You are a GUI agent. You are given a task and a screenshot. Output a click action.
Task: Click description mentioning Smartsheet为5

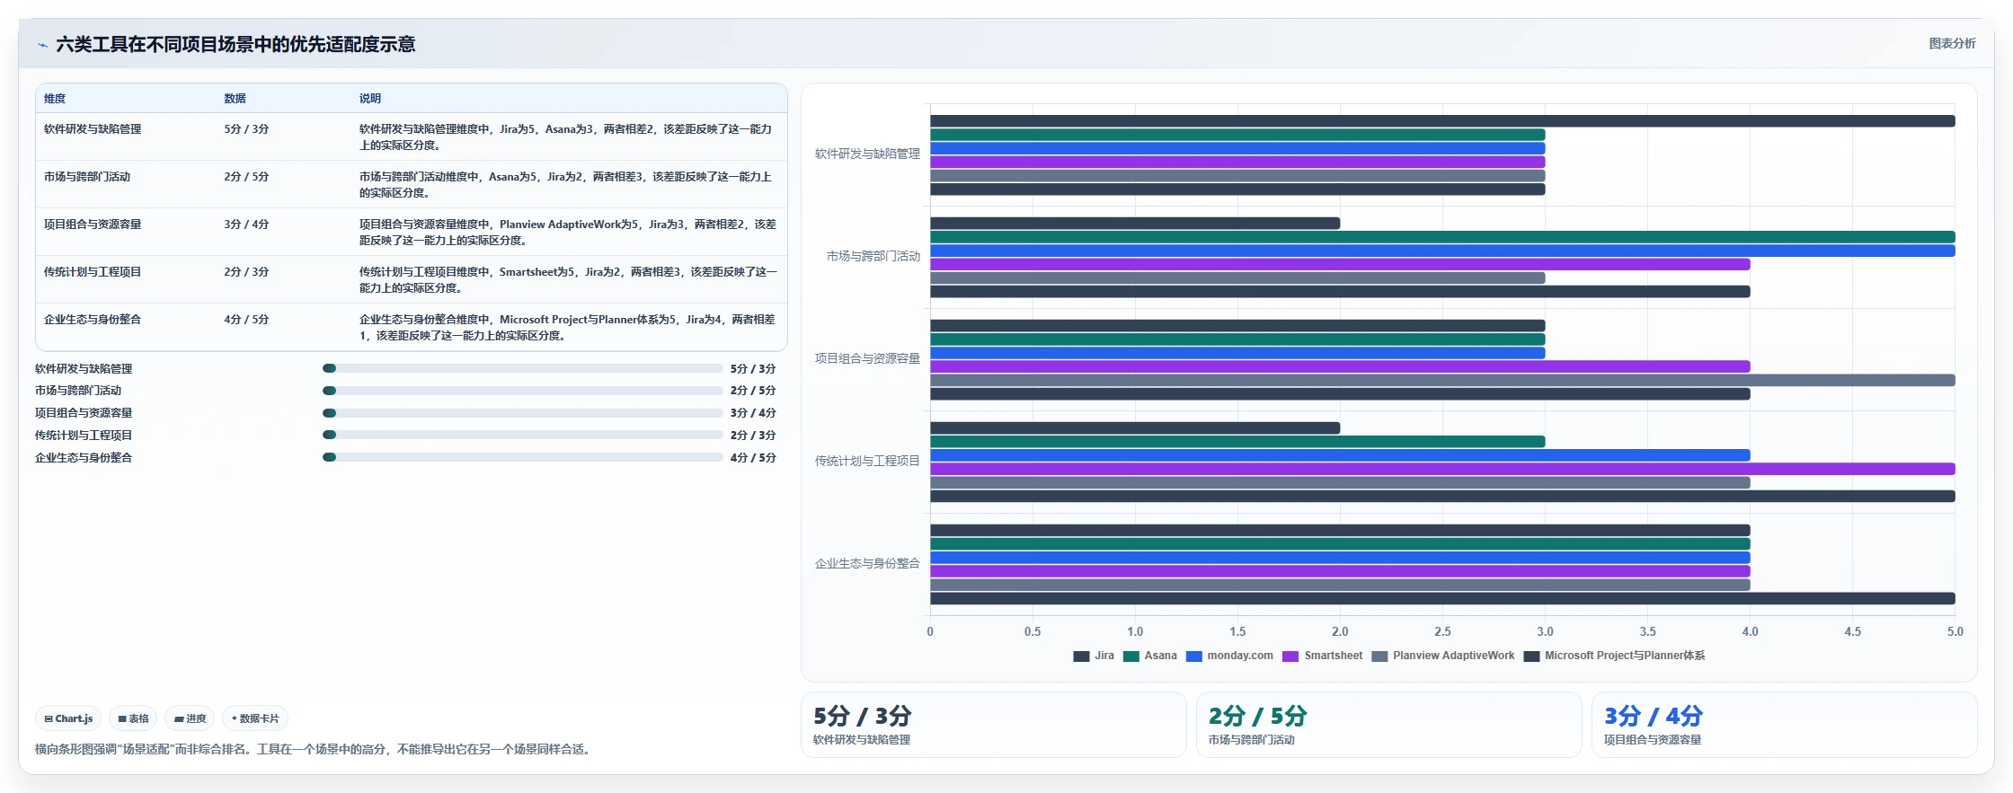(x=568, y=280)
